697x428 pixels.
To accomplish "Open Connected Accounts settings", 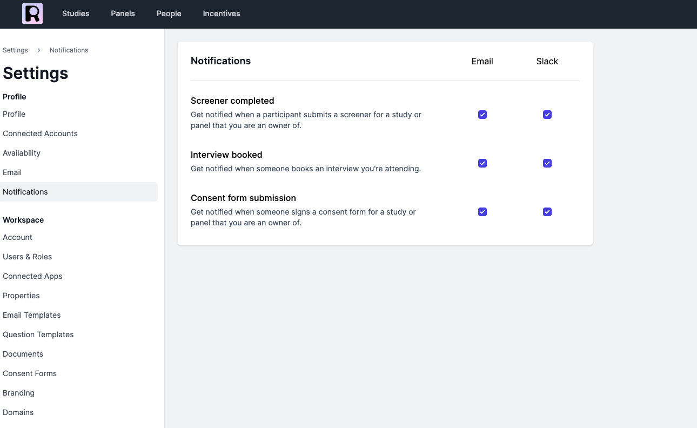I will tap(40, 133).
